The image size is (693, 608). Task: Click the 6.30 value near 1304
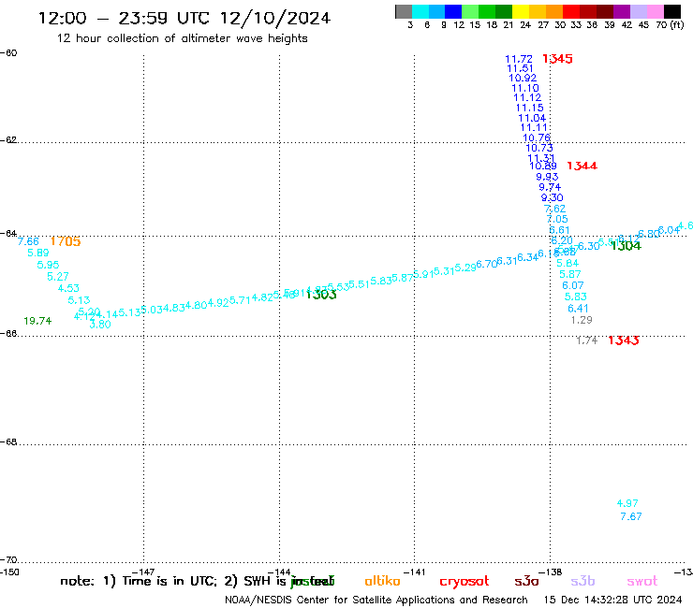coord(589,246)
